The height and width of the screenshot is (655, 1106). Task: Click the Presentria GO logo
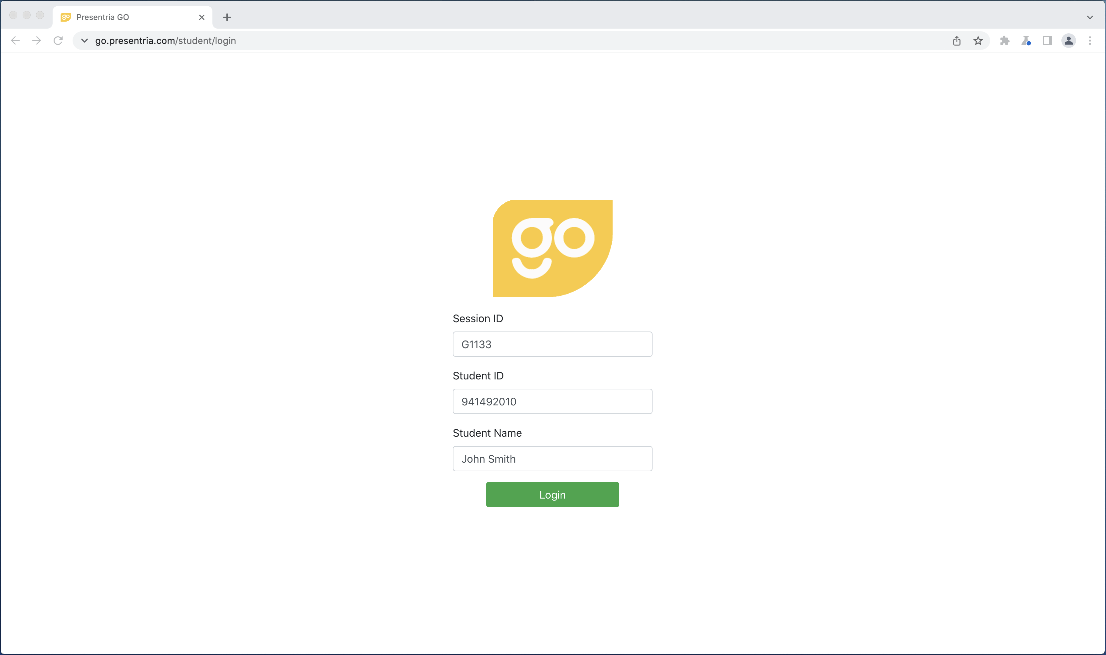[x=552, y=248]
